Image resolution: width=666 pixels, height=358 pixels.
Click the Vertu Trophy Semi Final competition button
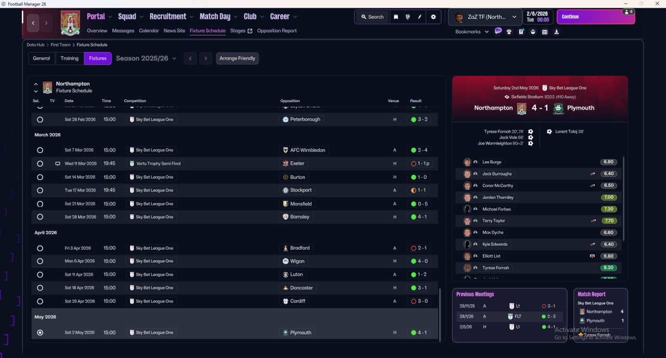pos(155,163)
